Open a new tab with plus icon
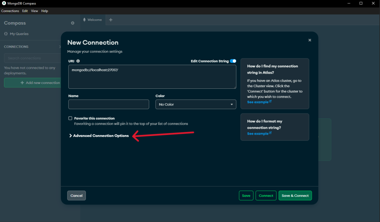The height and width of the screenshot is (222, 380). tap(111, 20)
